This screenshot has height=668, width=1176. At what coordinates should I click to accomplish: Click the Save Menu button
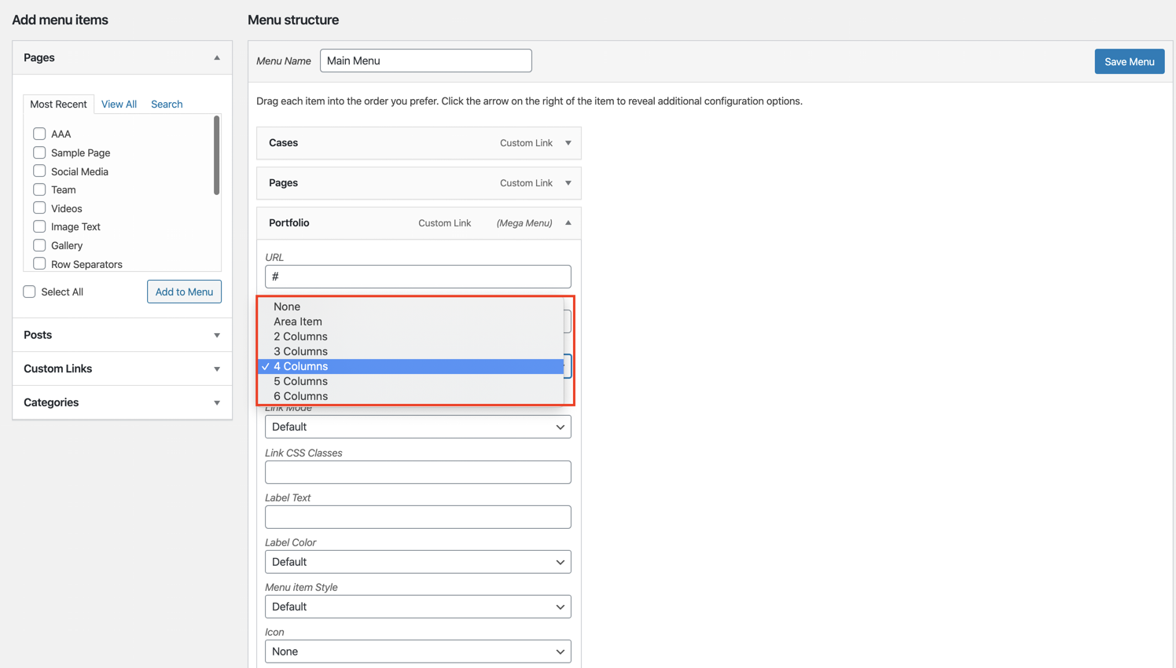click(x=1129, y=61)
